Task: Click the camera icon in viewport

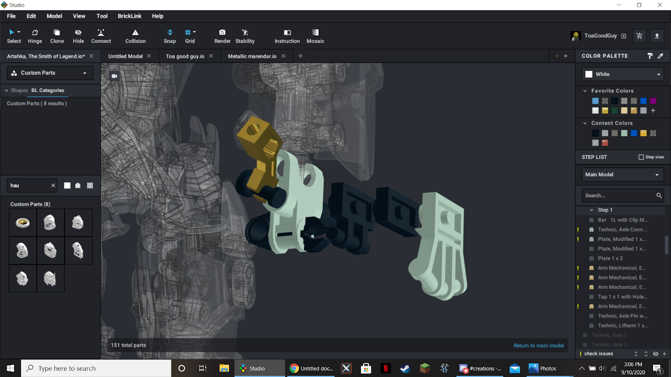Action: (x=114, y=76)
